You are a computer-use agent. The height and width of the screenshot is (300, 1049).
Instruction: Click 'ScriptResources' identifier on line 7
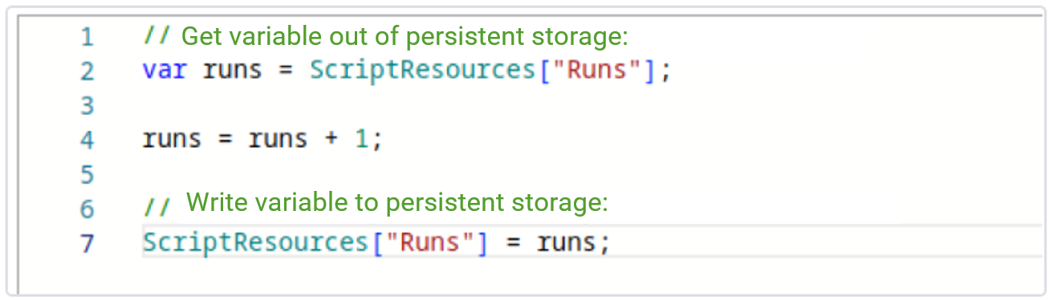pyautogui.click(x=255, y=242)
